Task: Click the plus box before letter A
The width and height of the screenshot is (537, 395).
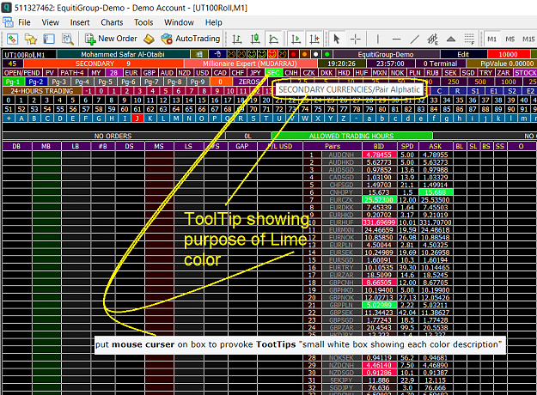Action: (9, 118)
